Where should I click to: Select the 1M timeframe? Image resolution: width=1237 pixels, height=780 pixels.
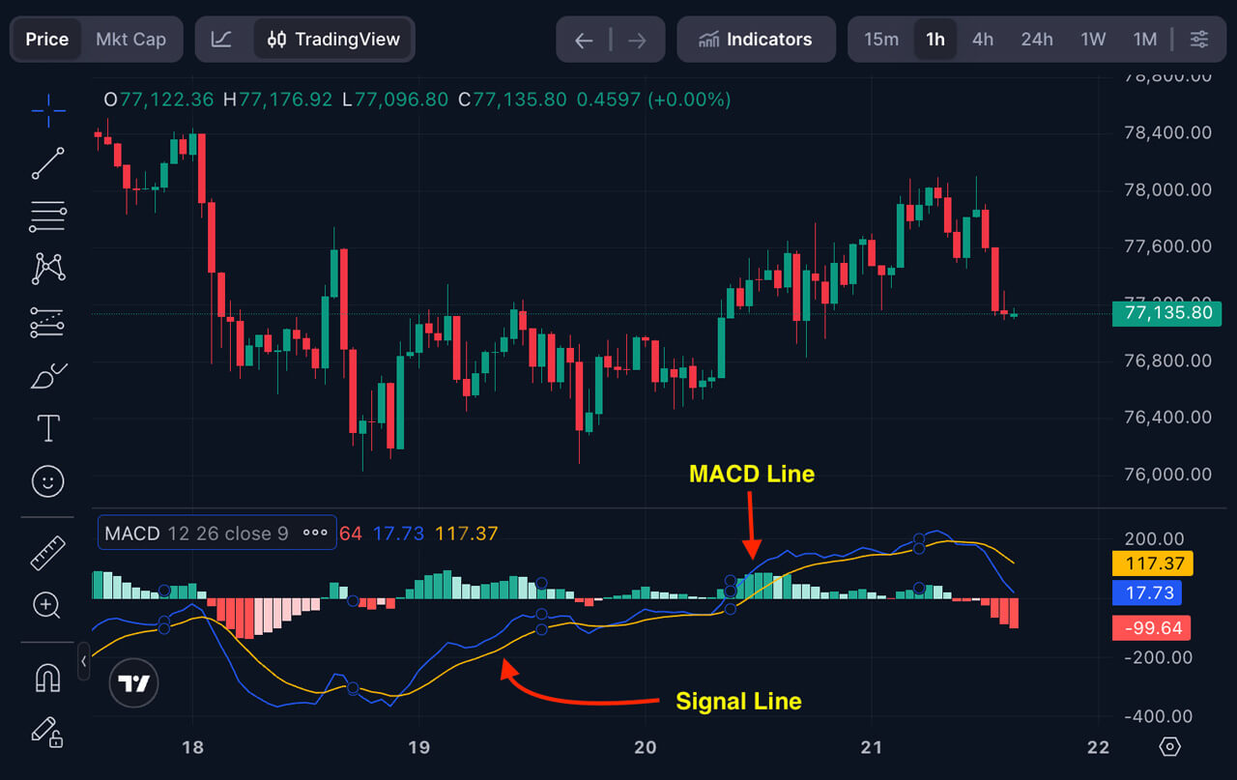tap(1145, 40)
